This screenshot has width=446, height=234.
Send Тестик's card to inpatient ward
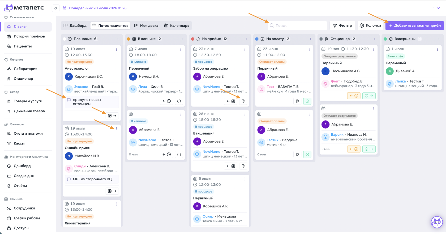coord(297,154)
